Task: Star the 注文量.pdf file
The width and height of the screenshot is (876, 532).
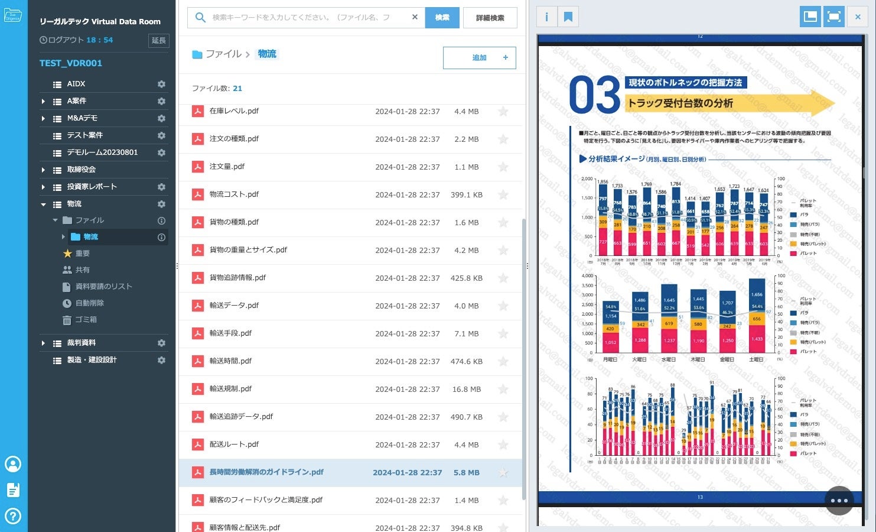Action: pos(503,167)
